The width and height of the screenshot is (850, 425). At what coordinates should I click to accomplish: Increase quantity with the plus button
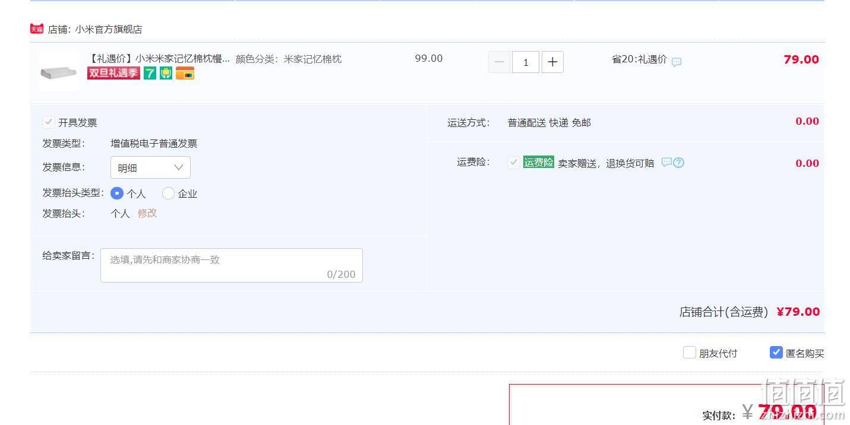552,62
